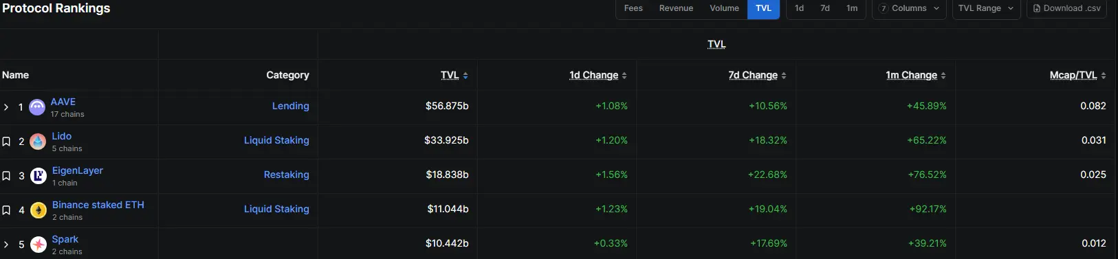Open the Lido protocol link
The width and height of the screenshot is (1118, 259).
tap(62, 136)
